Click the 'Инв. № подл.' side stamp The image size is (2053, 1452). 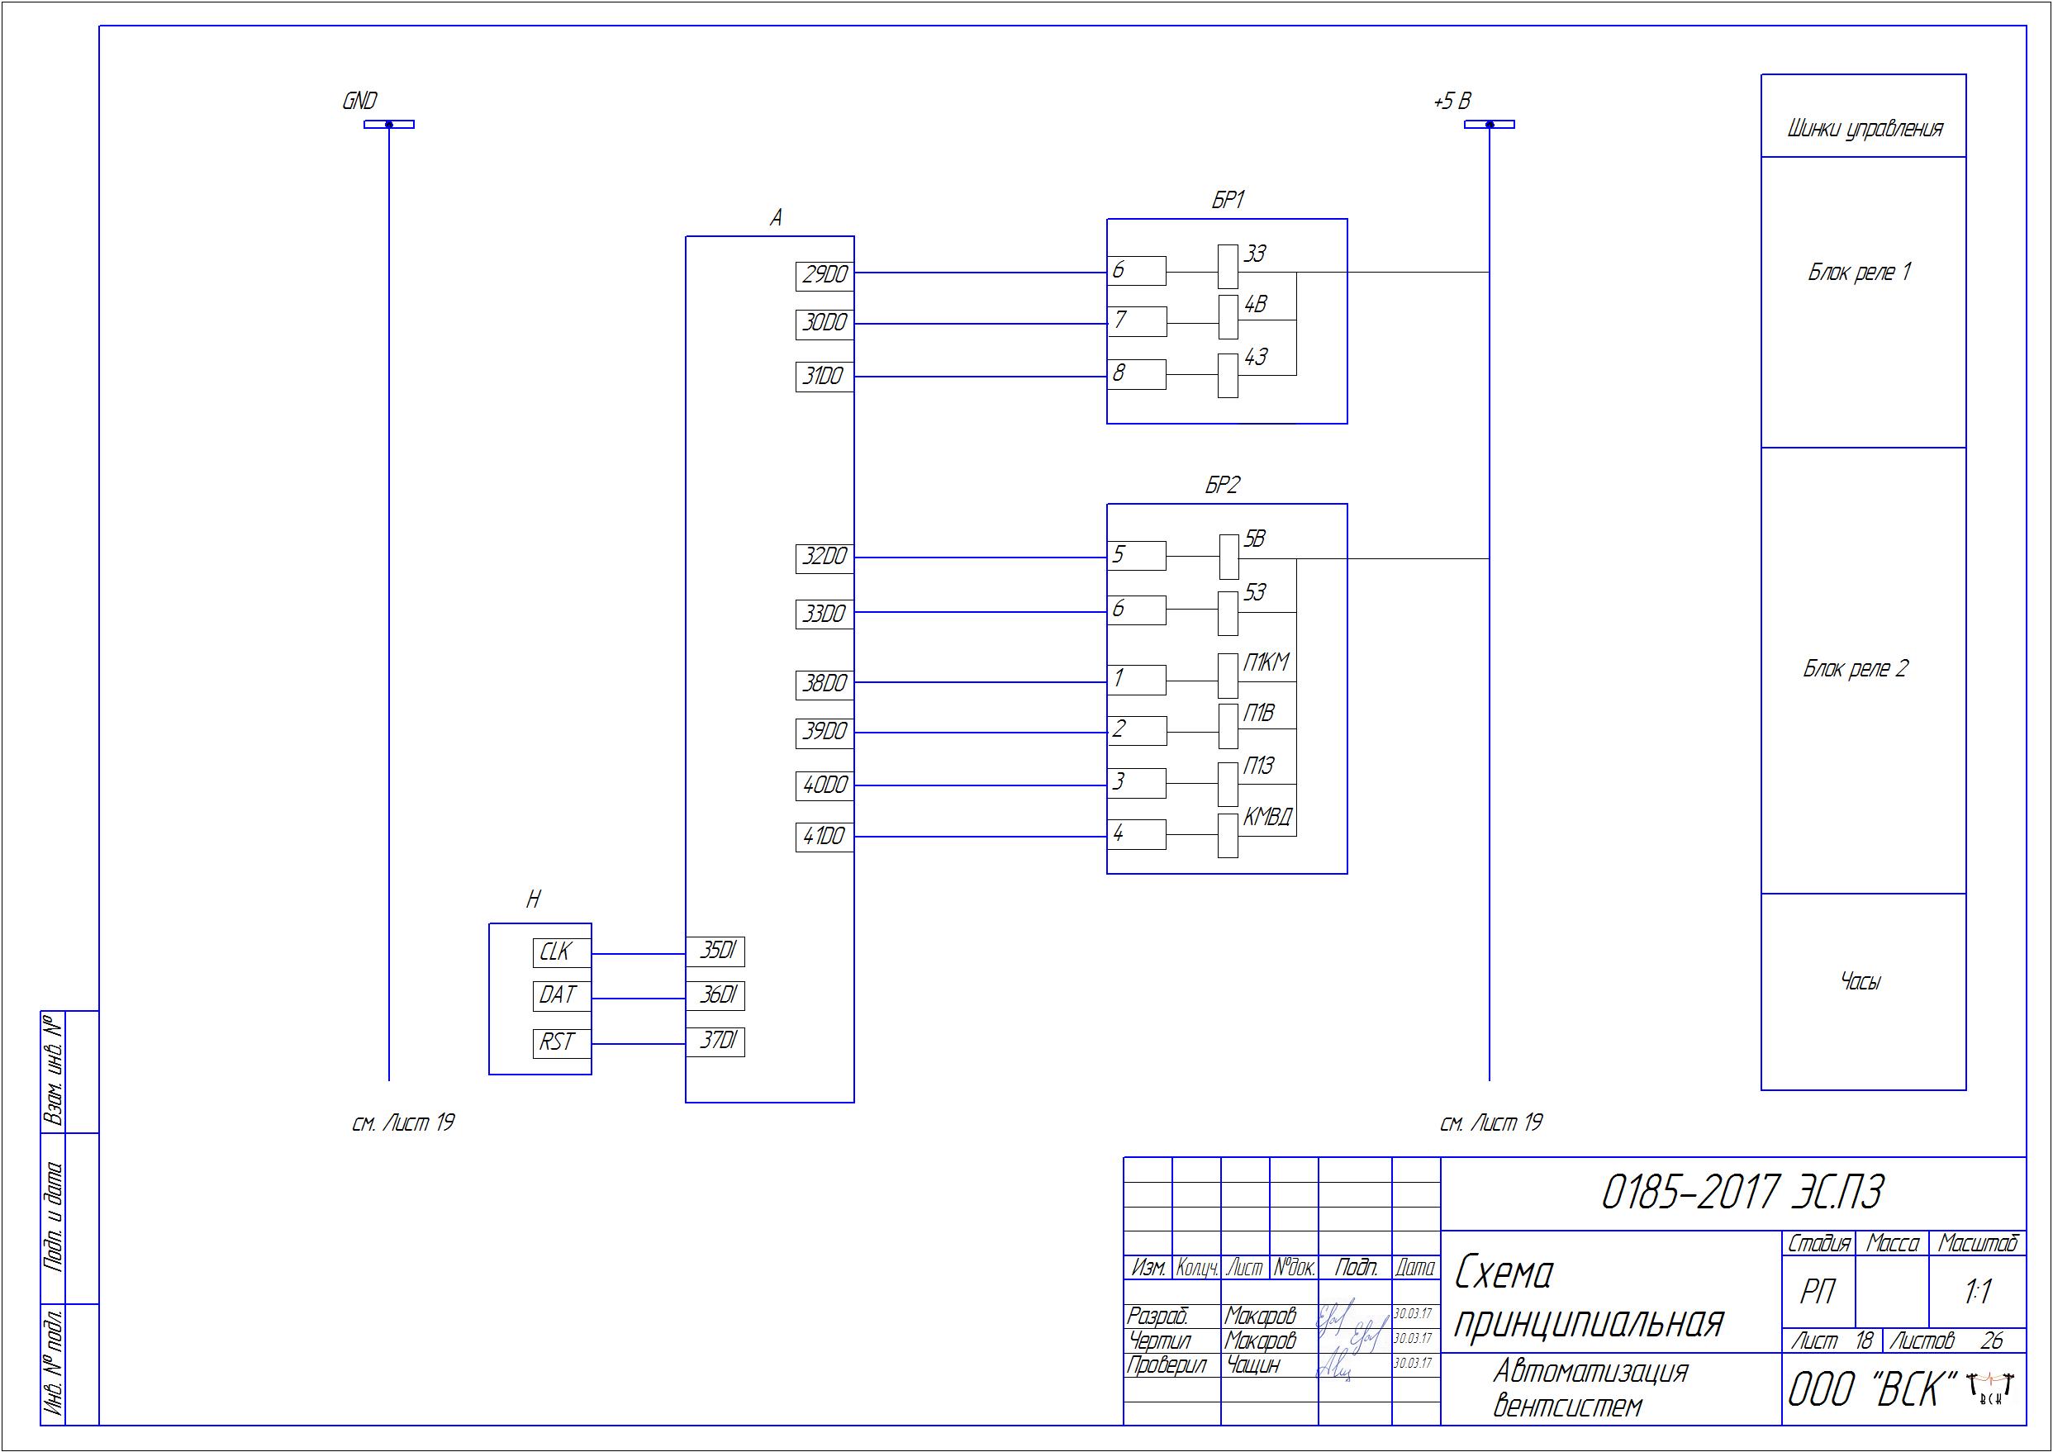click(53, 1364)
